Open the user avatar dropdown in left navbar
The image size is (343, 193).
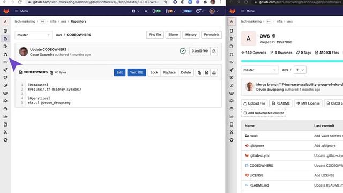[x=214, y=11]
